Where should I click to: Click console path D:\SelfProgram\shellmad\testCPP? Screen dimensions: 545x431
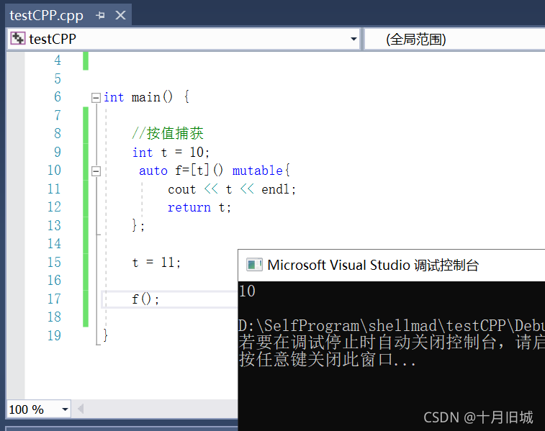(371, 326)
